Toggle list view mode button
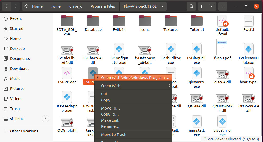 202,6
